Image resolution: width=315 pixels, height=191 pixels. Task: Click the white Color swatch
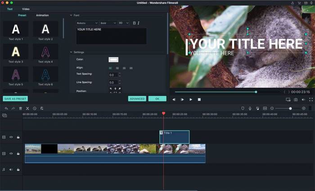(113, 59)
